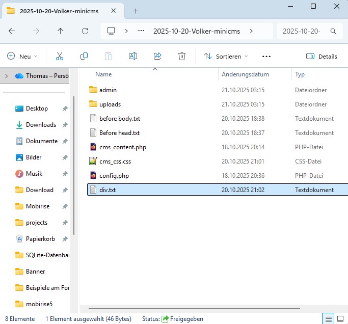The width and height of the screenshot is (348, 324).
Task: Click the Cut scissors icon
Action: 60,56
